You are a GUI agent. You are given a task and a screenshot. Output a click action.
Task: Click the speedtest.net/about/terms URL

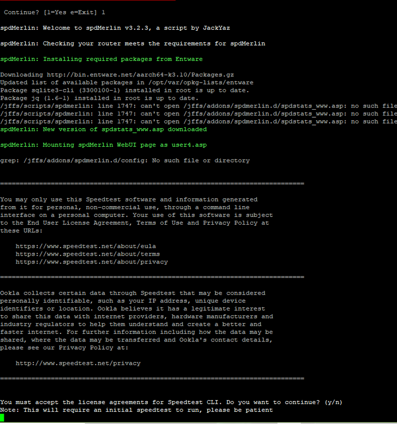(87, 254)
